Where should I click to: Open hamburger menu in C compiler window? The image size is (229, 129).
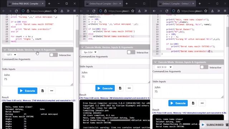click(225, 11)
